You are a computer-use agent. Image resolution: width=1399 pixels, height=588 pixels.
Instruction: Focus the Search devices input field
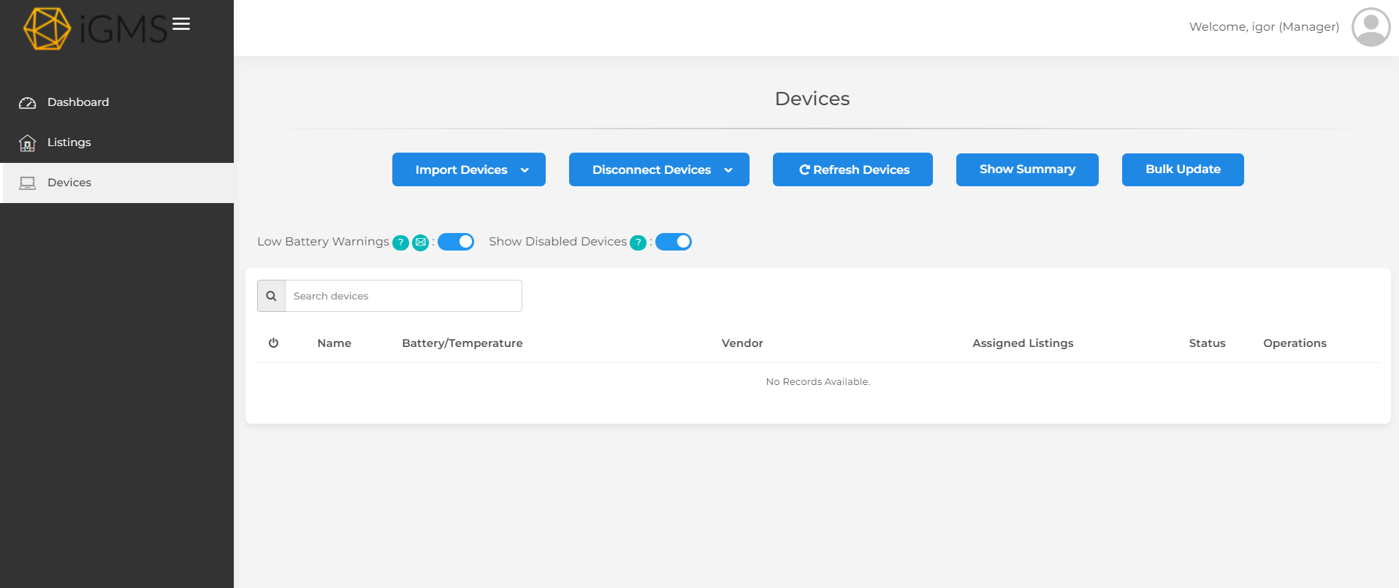click(403, 296)
